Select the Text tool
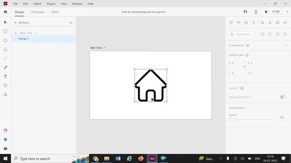 tap(5, 77)
